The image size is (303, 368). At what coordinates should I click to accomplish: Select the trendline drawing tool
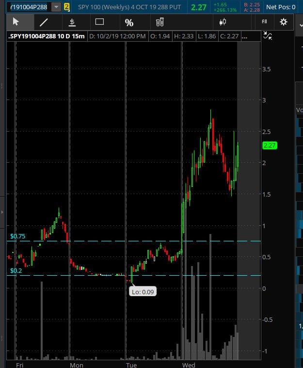[44, 22]
